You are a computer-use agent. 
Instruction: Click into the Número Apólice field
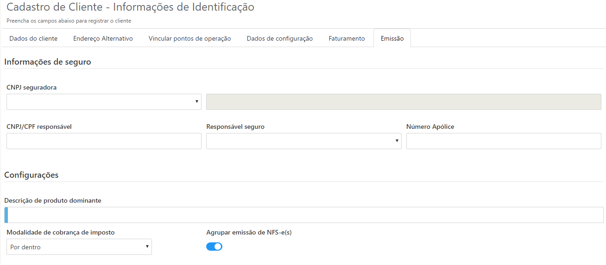[x=504, y=141]
